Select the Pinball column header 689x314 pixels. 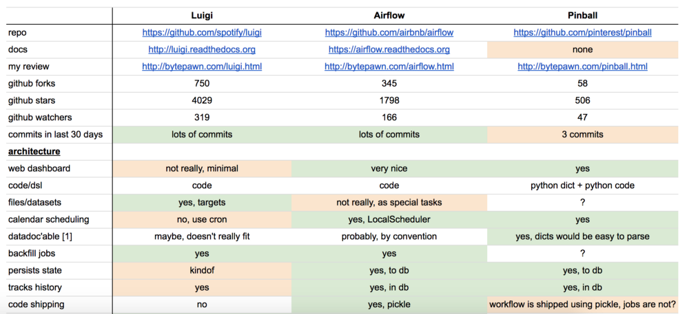[582, 16]
